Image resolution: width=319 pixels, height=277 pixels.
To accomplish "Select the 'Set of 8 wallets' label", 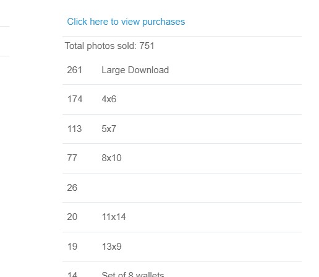I will click(x=133, y=275).
